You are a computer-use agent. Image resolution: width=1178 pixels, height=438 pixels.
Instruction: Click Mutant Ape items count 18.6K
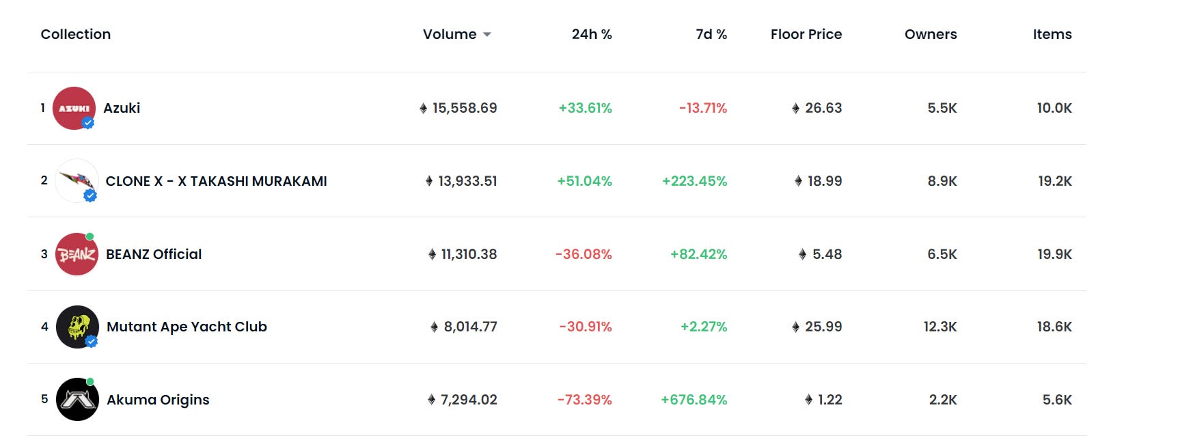pos(1054,327)
